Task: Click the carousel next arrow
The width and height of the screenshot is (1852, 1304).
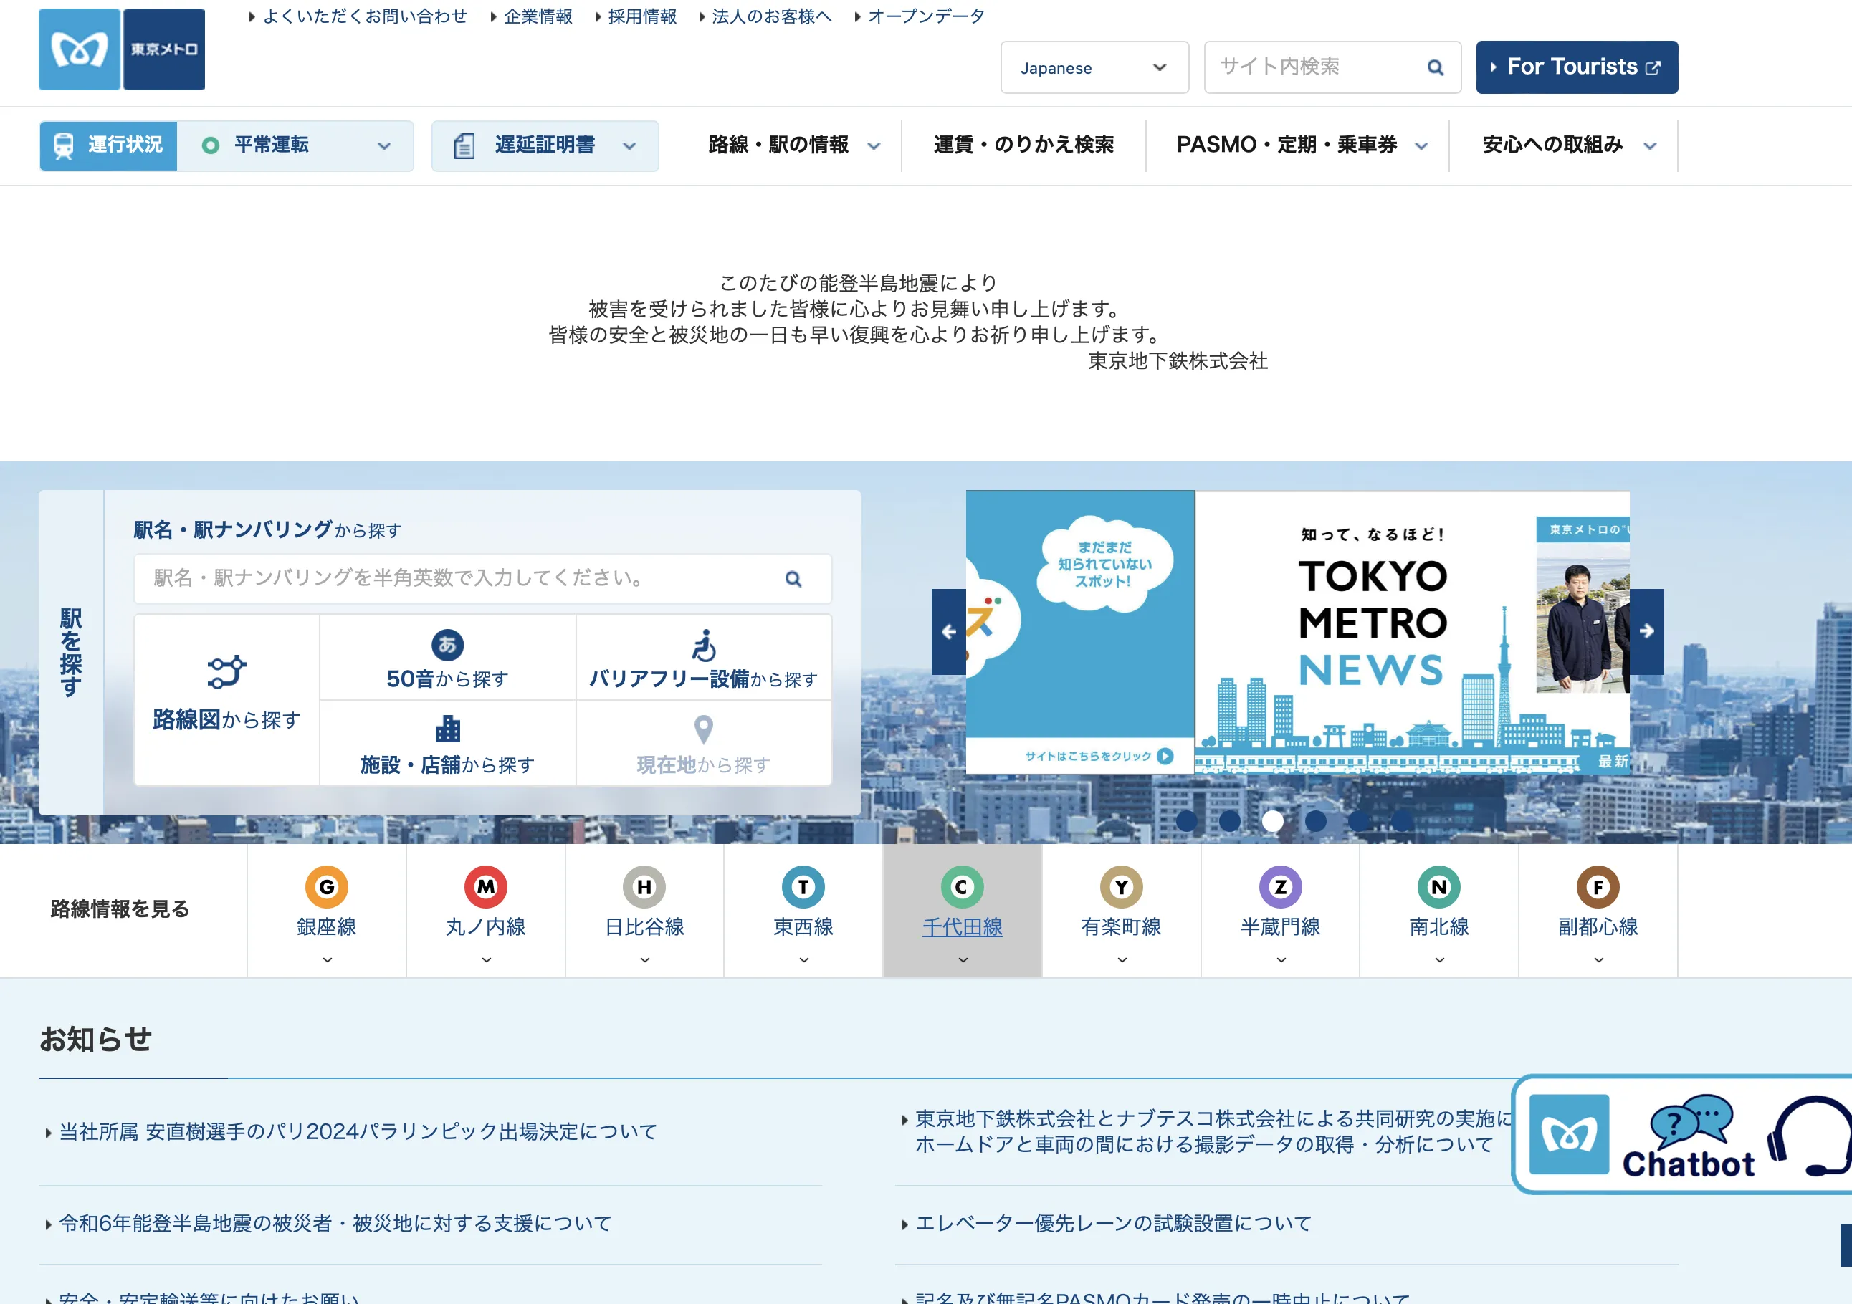Action: click(1647, 631)
